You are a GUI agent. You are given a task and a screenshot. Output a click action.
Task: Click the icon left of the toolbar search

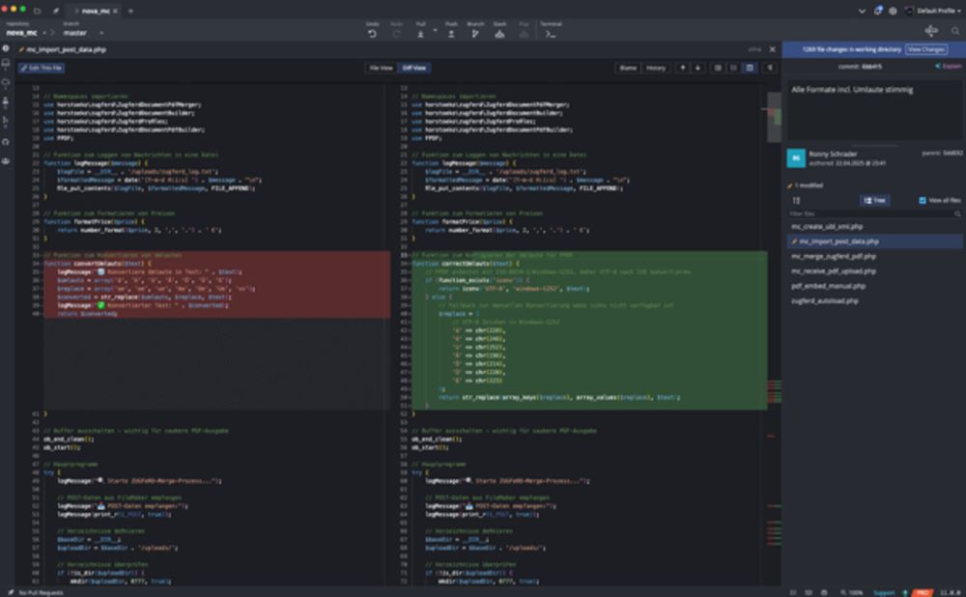tap(931, 30)
